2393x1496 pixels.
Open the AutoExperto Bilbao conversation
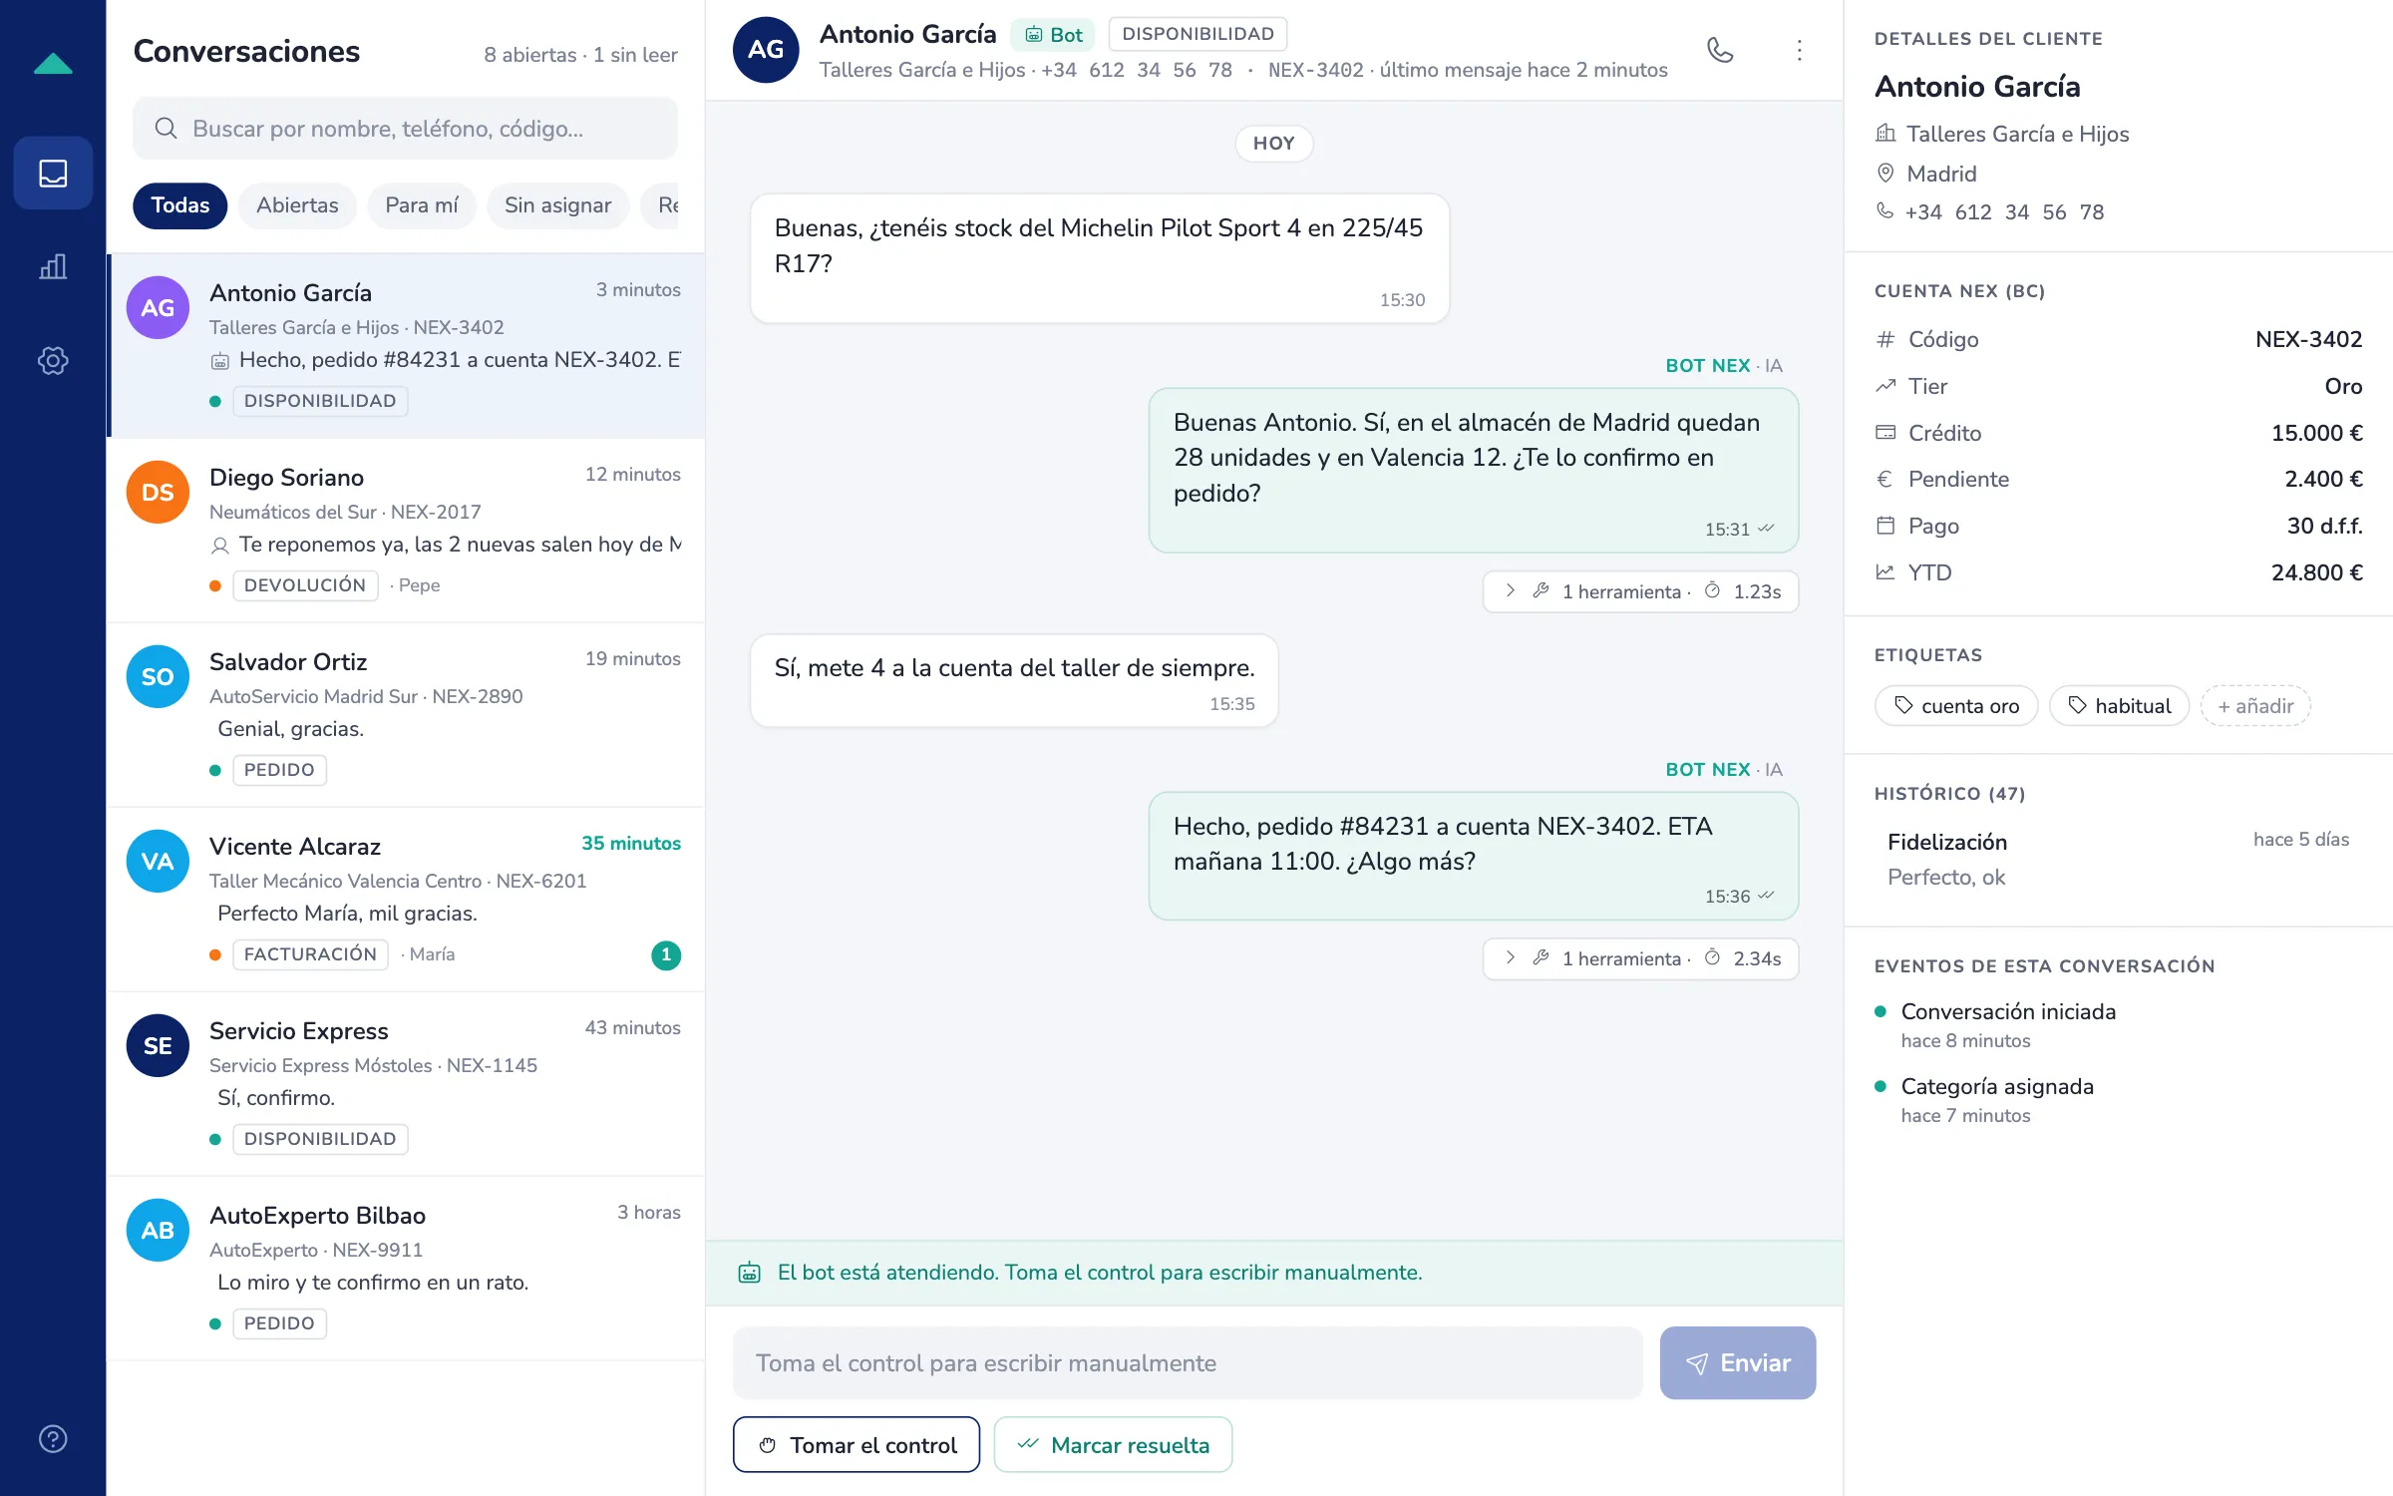tap(406, 1269)
